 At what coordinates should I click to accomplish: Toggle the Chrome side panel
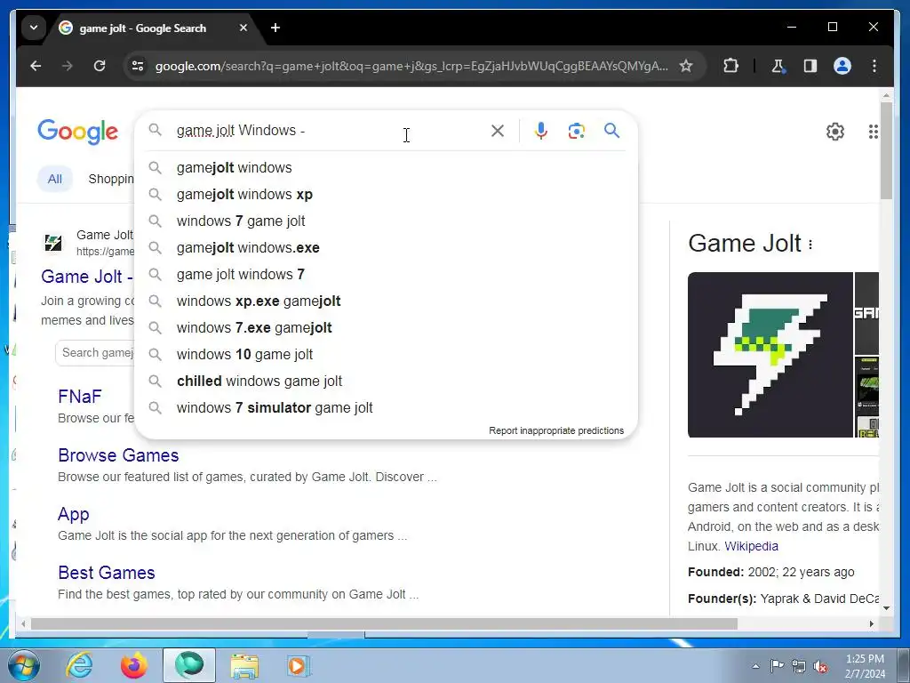pyautogui.click(x=810, y=66)
